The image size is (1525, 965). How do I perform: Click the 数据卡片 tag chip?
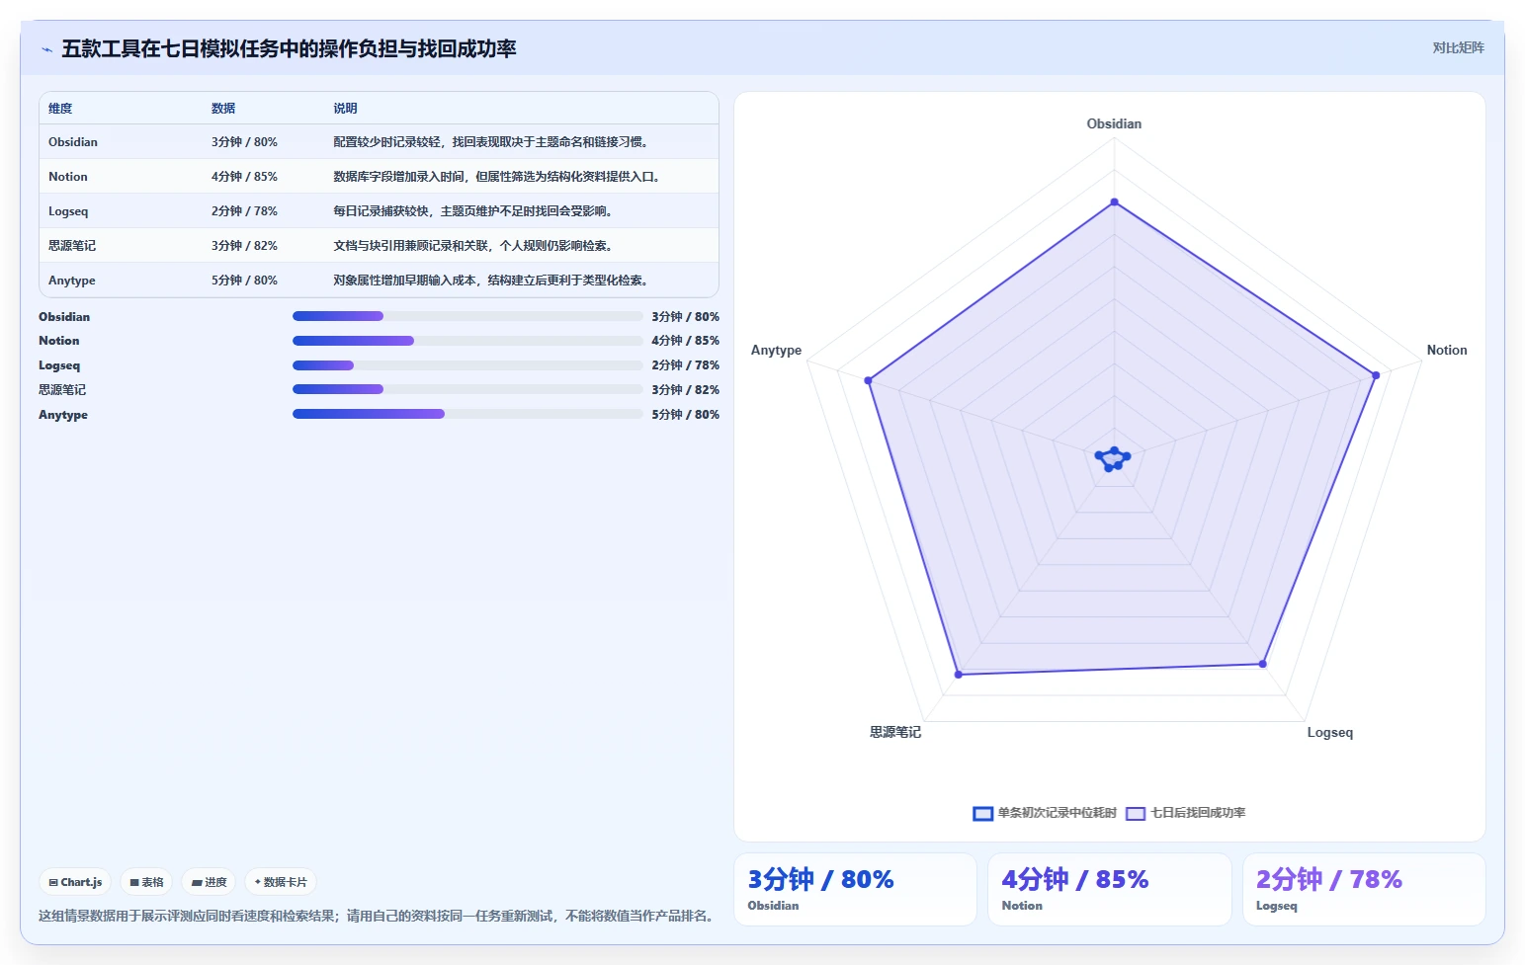coord(281,882)
